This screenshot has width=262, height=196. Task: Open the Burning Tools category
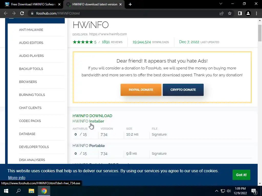(x=32, y=95)
